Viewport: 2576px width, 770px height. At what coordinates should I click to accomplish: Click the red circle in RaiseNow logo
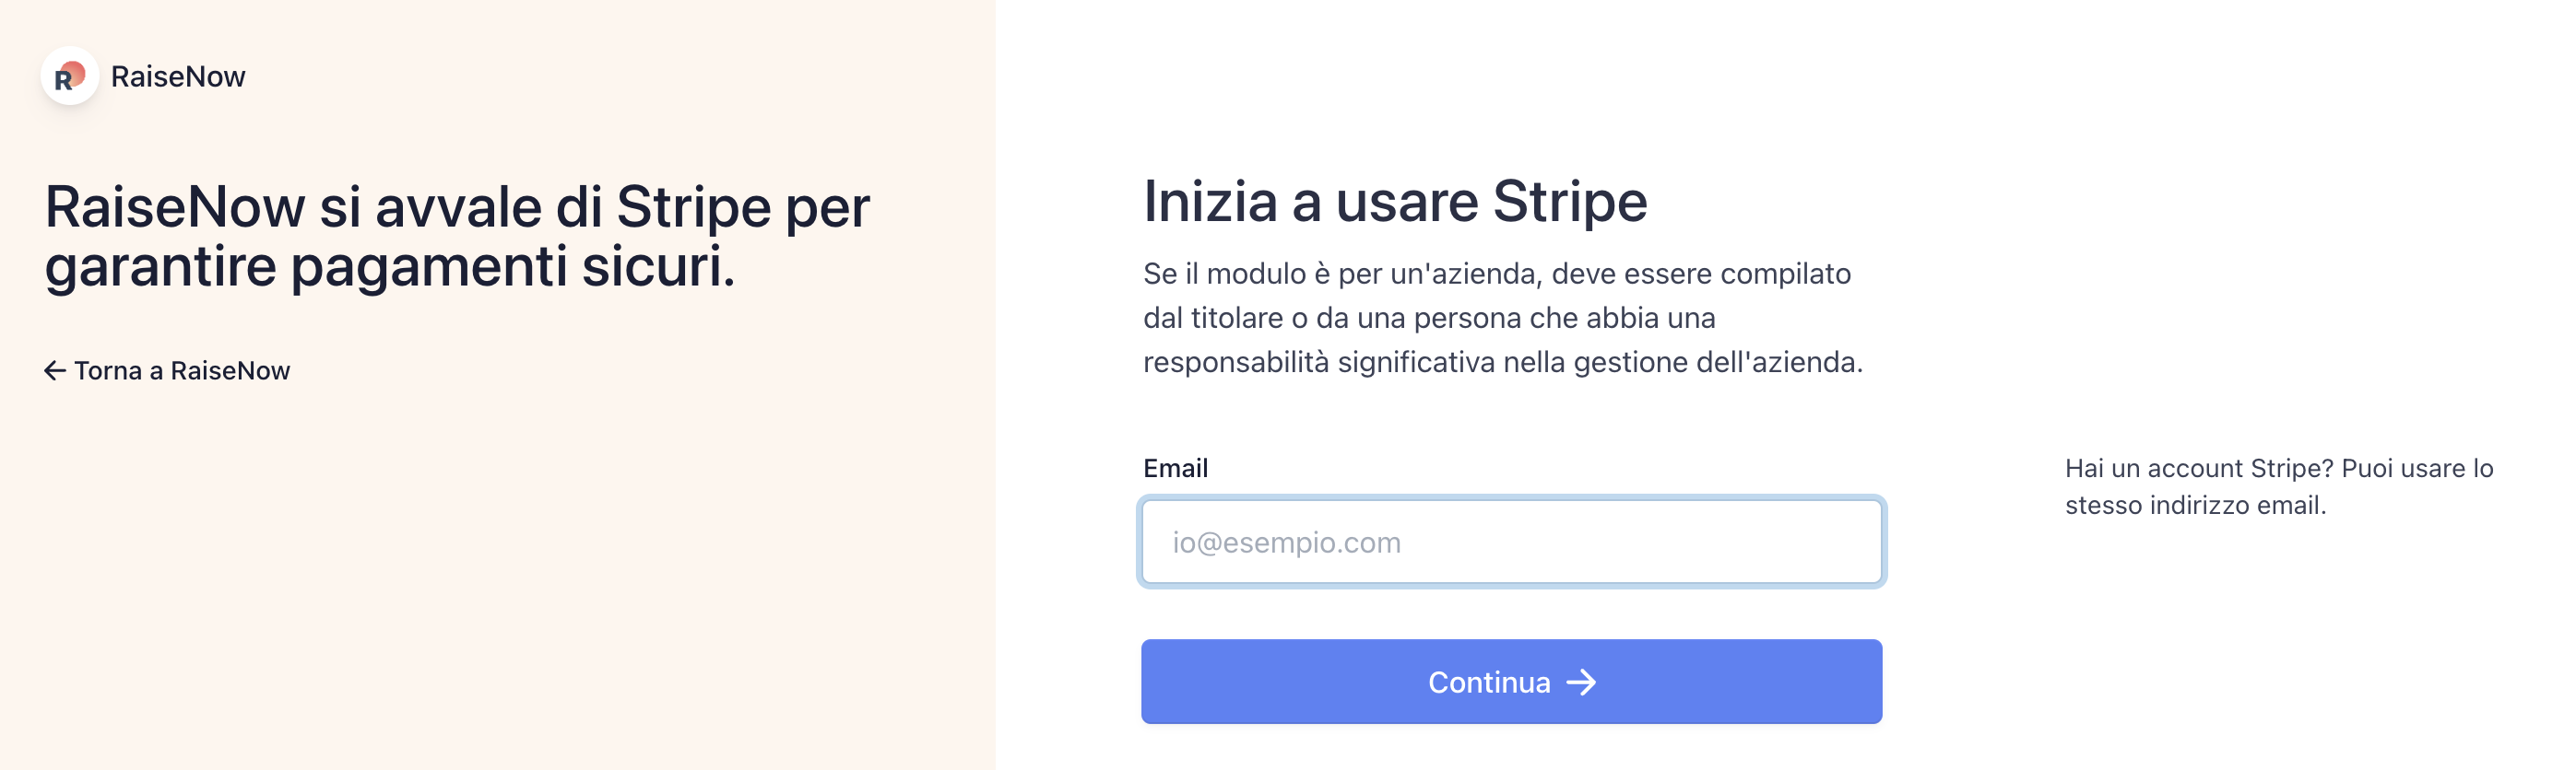click(x=73, y=74)
